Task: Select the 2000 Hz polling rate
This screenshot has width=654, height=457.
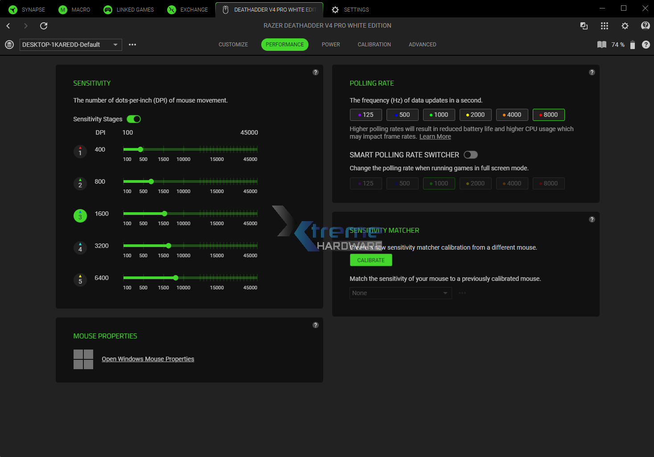Action: tap(475, 115)
